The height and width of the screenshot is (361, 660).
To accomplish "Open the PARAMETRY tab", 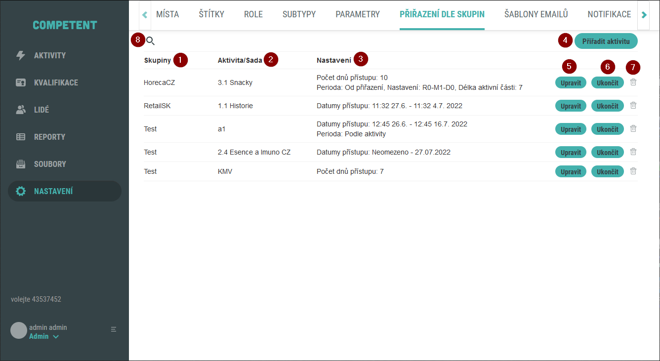I will [x=358, y=14].
